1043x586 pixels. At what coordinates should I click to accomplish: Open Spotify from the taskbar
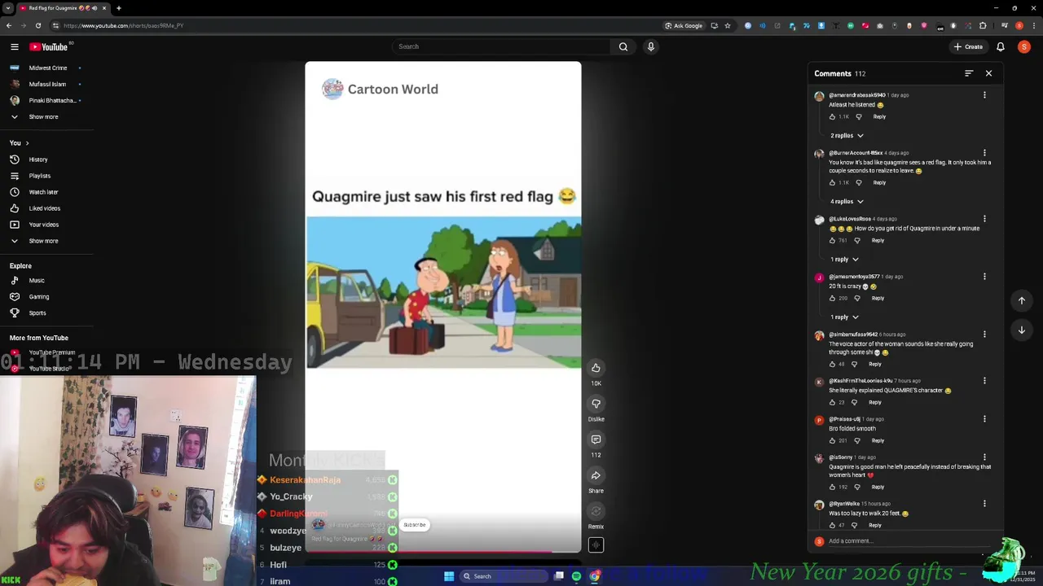click(x=576, y=576)
